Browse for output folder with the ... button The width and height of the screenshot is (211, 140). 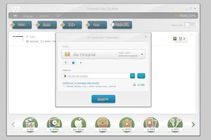(x=141, y=76)
